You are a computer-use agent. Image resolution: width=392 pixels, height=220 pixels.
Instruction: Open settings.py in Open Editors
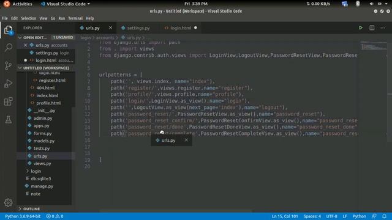[x=47, y=53]
